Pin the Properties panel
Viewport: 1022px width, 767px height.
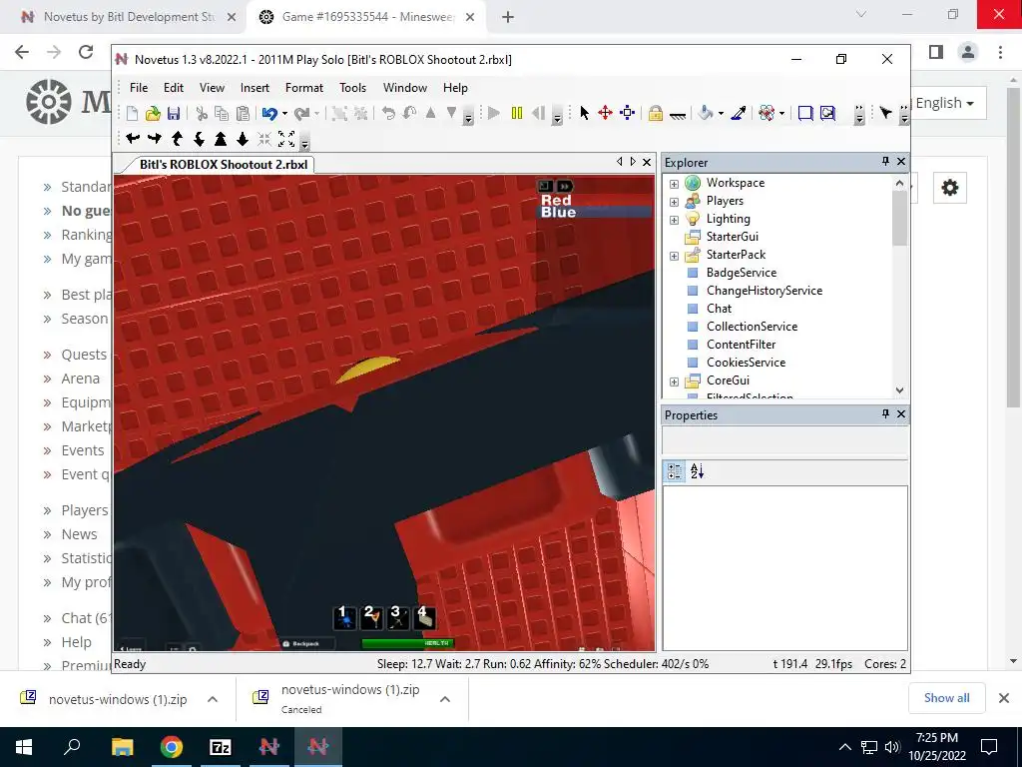point(885,413)
